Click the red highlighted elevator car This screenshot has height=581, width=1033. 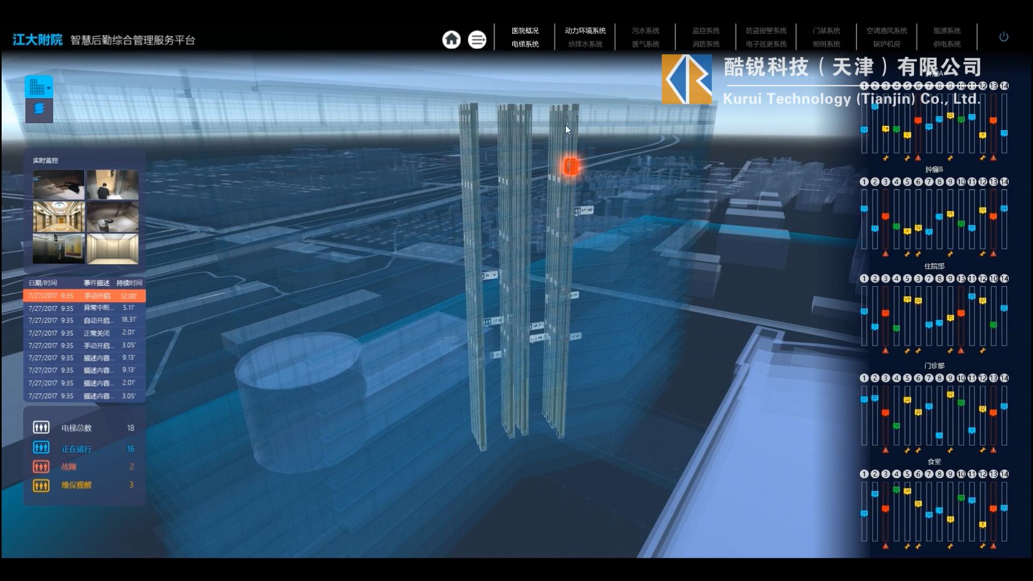(571, 166)
